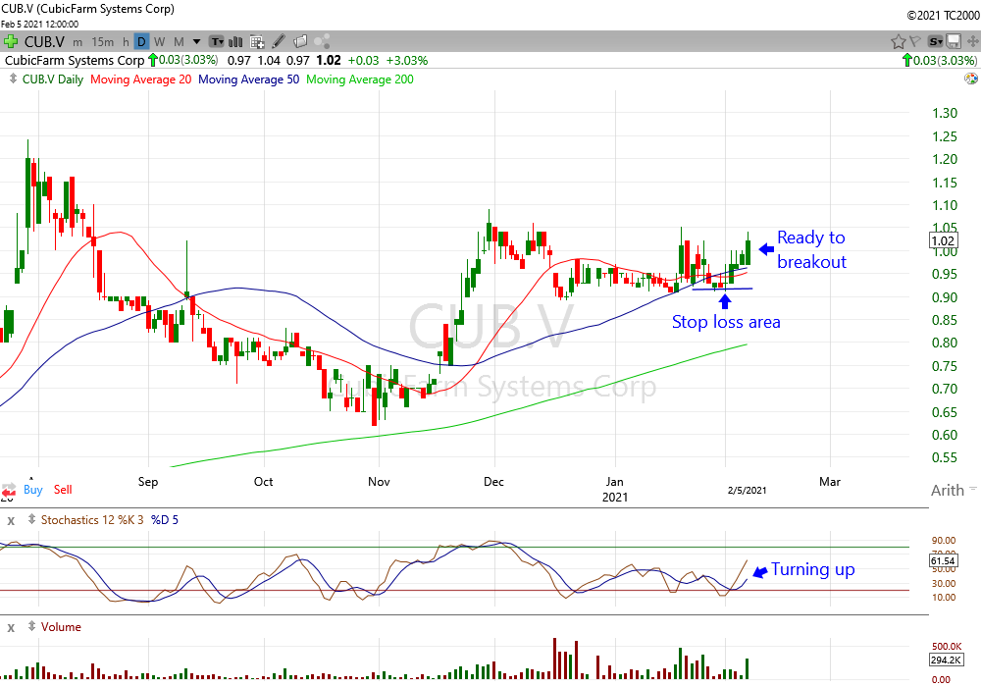Click the floppy disk save icon
This screenshot has height=687, width=981.
tap(954, 42)
